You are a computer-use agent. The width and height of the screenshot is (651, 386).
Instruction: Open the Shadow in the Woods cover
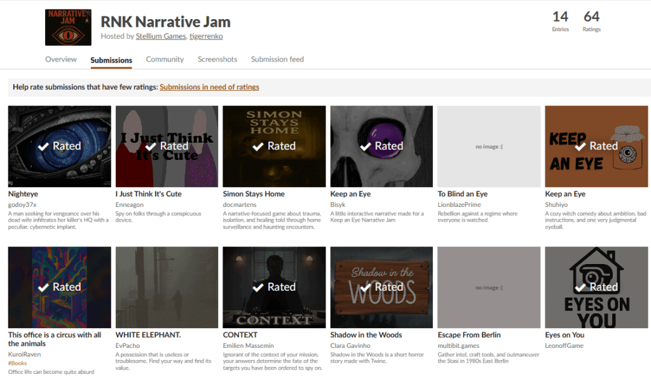pos(381,287)
